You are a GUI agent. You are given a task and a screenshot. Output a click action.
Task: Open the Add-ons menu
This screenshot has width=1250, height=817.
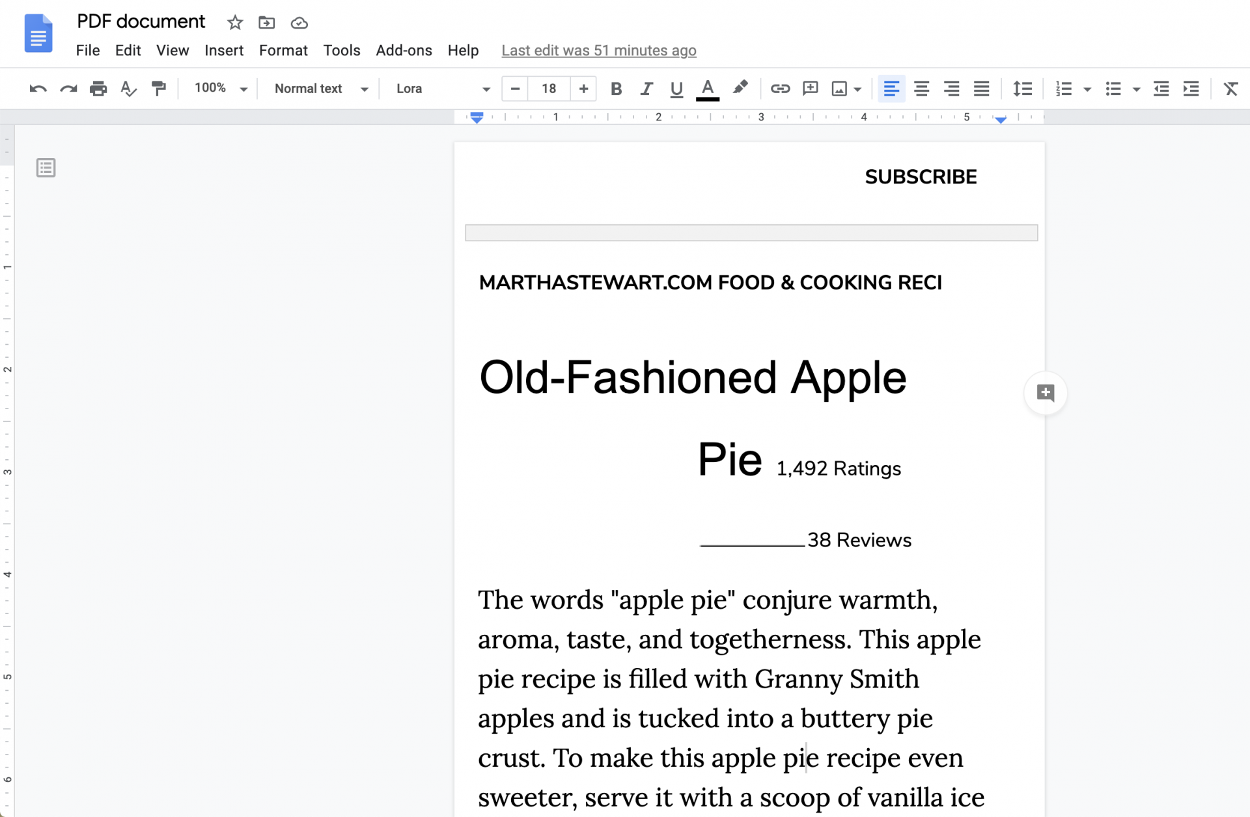click(x=404, y=50)
